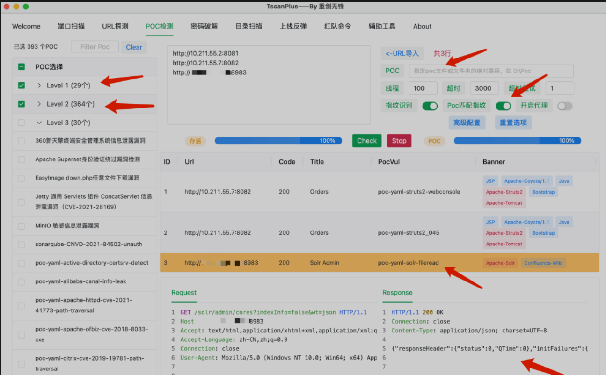The height and width of the screenshot is (375, 606).
Task: Switch to the 密码破解 tab
Action: (x=204, y=26)
